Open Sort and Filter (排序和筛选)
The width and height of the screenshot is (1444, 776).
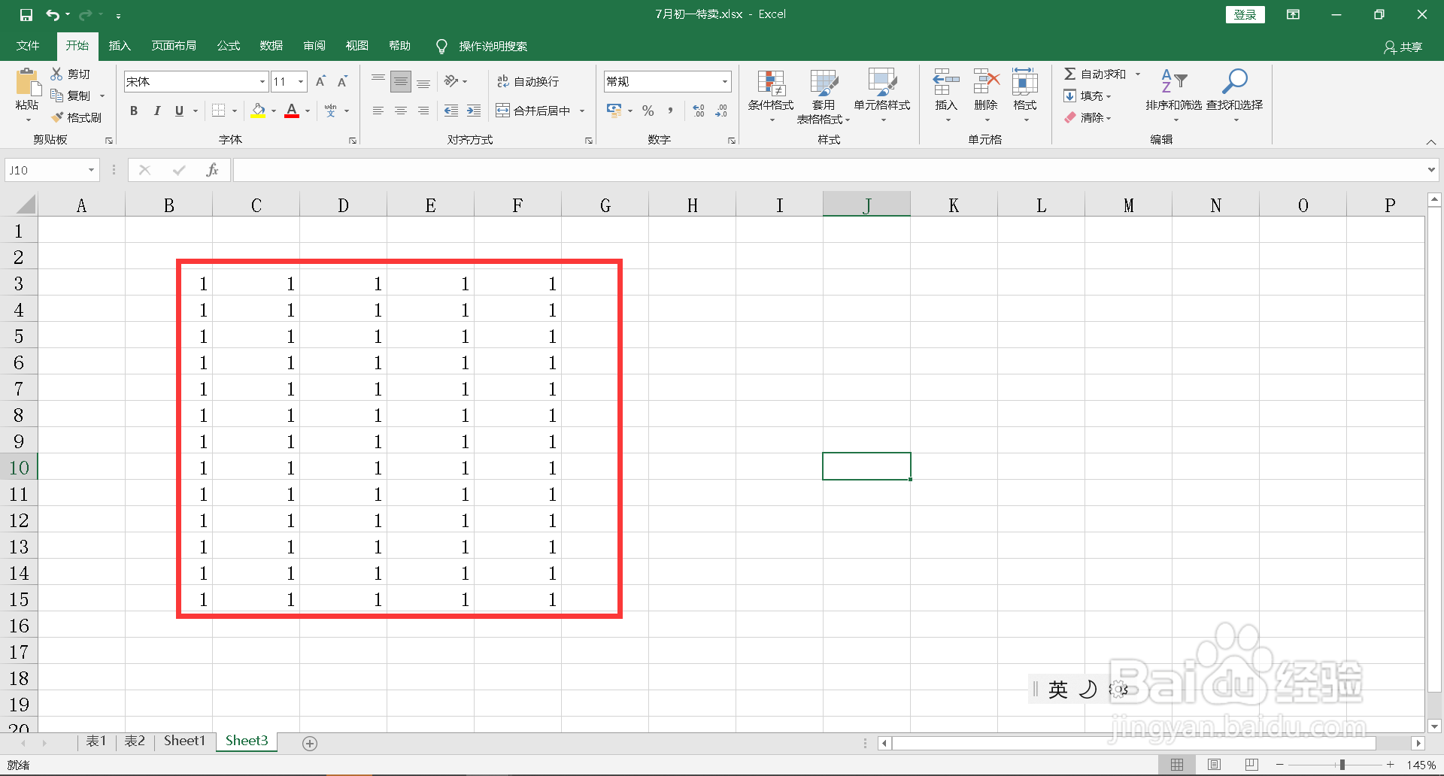(x=1174, y=96)
